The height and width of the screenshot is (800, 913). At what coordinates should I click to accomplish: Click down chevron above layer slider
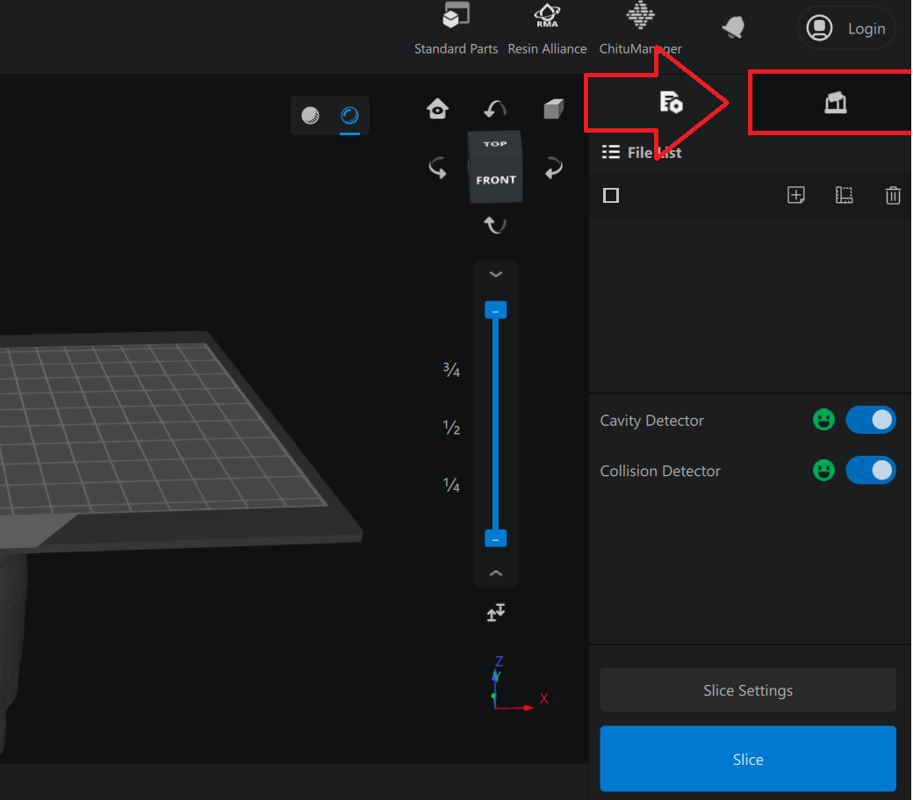click(496, 274)
